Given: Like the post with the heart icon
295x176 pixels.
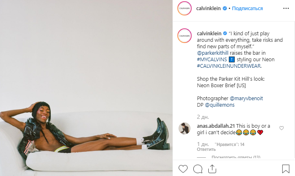Looking at the screenshot, I should tap(183, 169).
